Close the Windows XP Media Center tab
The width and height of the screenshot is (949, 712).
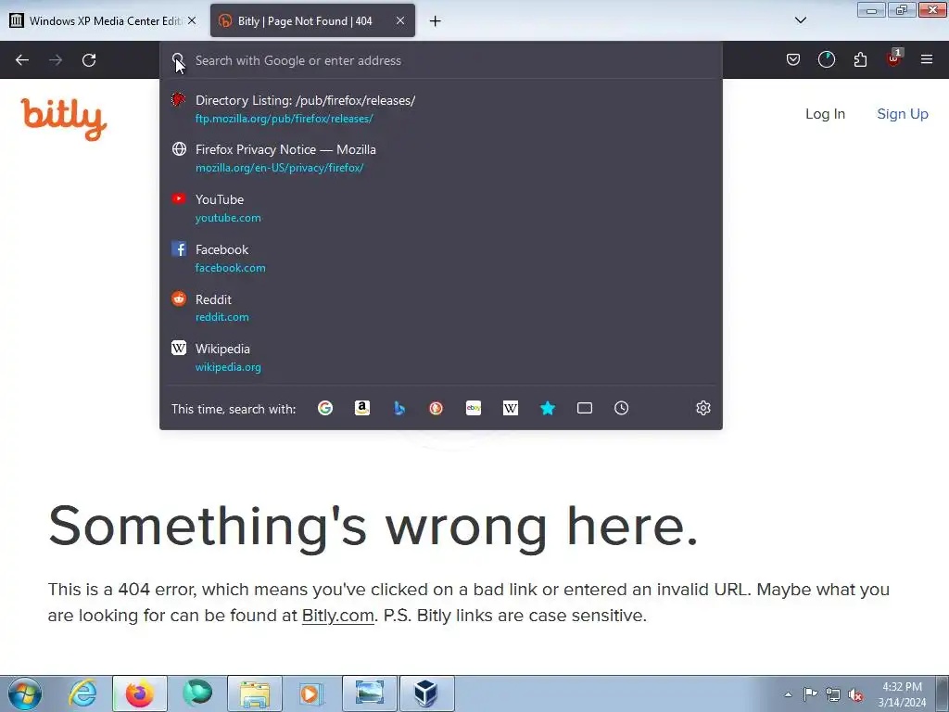(192, 20)
